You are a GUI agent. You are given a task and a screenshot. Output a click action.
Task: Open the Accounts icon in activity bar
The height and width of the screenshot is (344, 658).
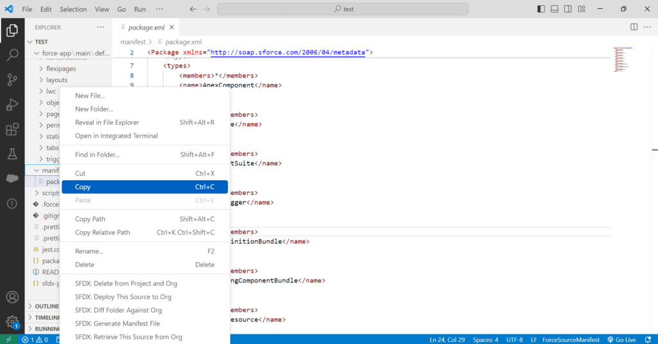(x=12, y=298)
